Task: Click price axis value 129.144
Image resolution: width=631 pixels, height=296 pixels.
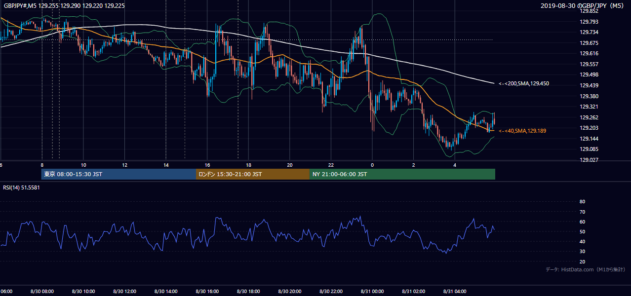Action: coord(589,139)
